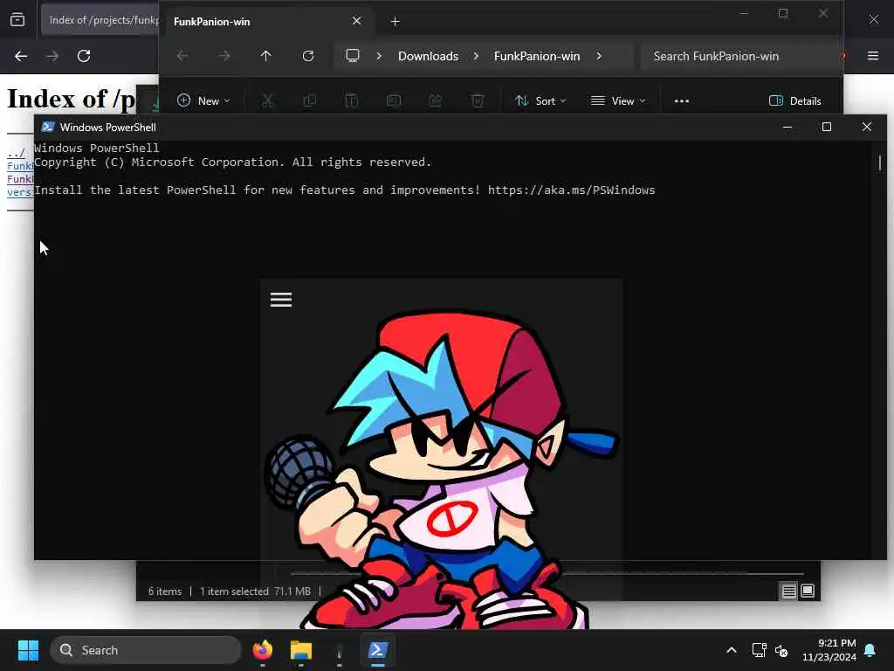Toggle the Details pane in File Explorer
Image resolution: width=894 pixels, height=671 pixels.
[x=794, y=101]
